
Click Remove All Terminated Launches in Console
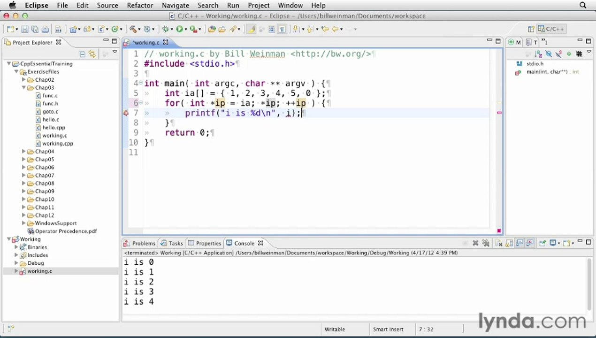(x=486, y=243)
